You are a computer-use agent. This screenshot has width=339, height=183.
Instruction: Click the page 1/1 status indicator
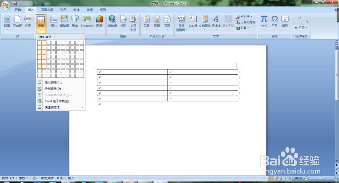(8, 178)
